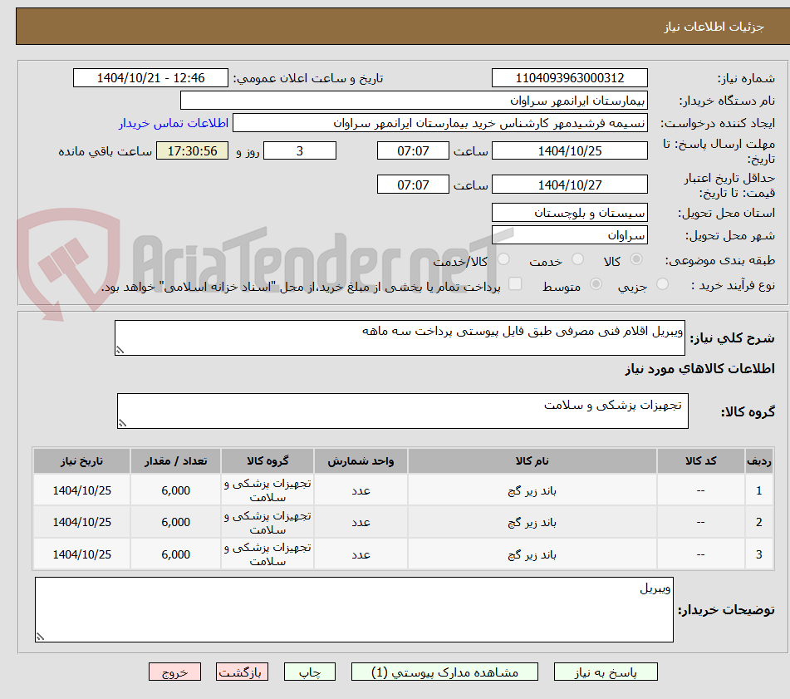Toggle the اسناد خزانه اسلامی payment checkbox

click(515, 283)
